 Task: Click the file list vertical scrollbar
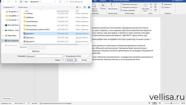(91, 27)
